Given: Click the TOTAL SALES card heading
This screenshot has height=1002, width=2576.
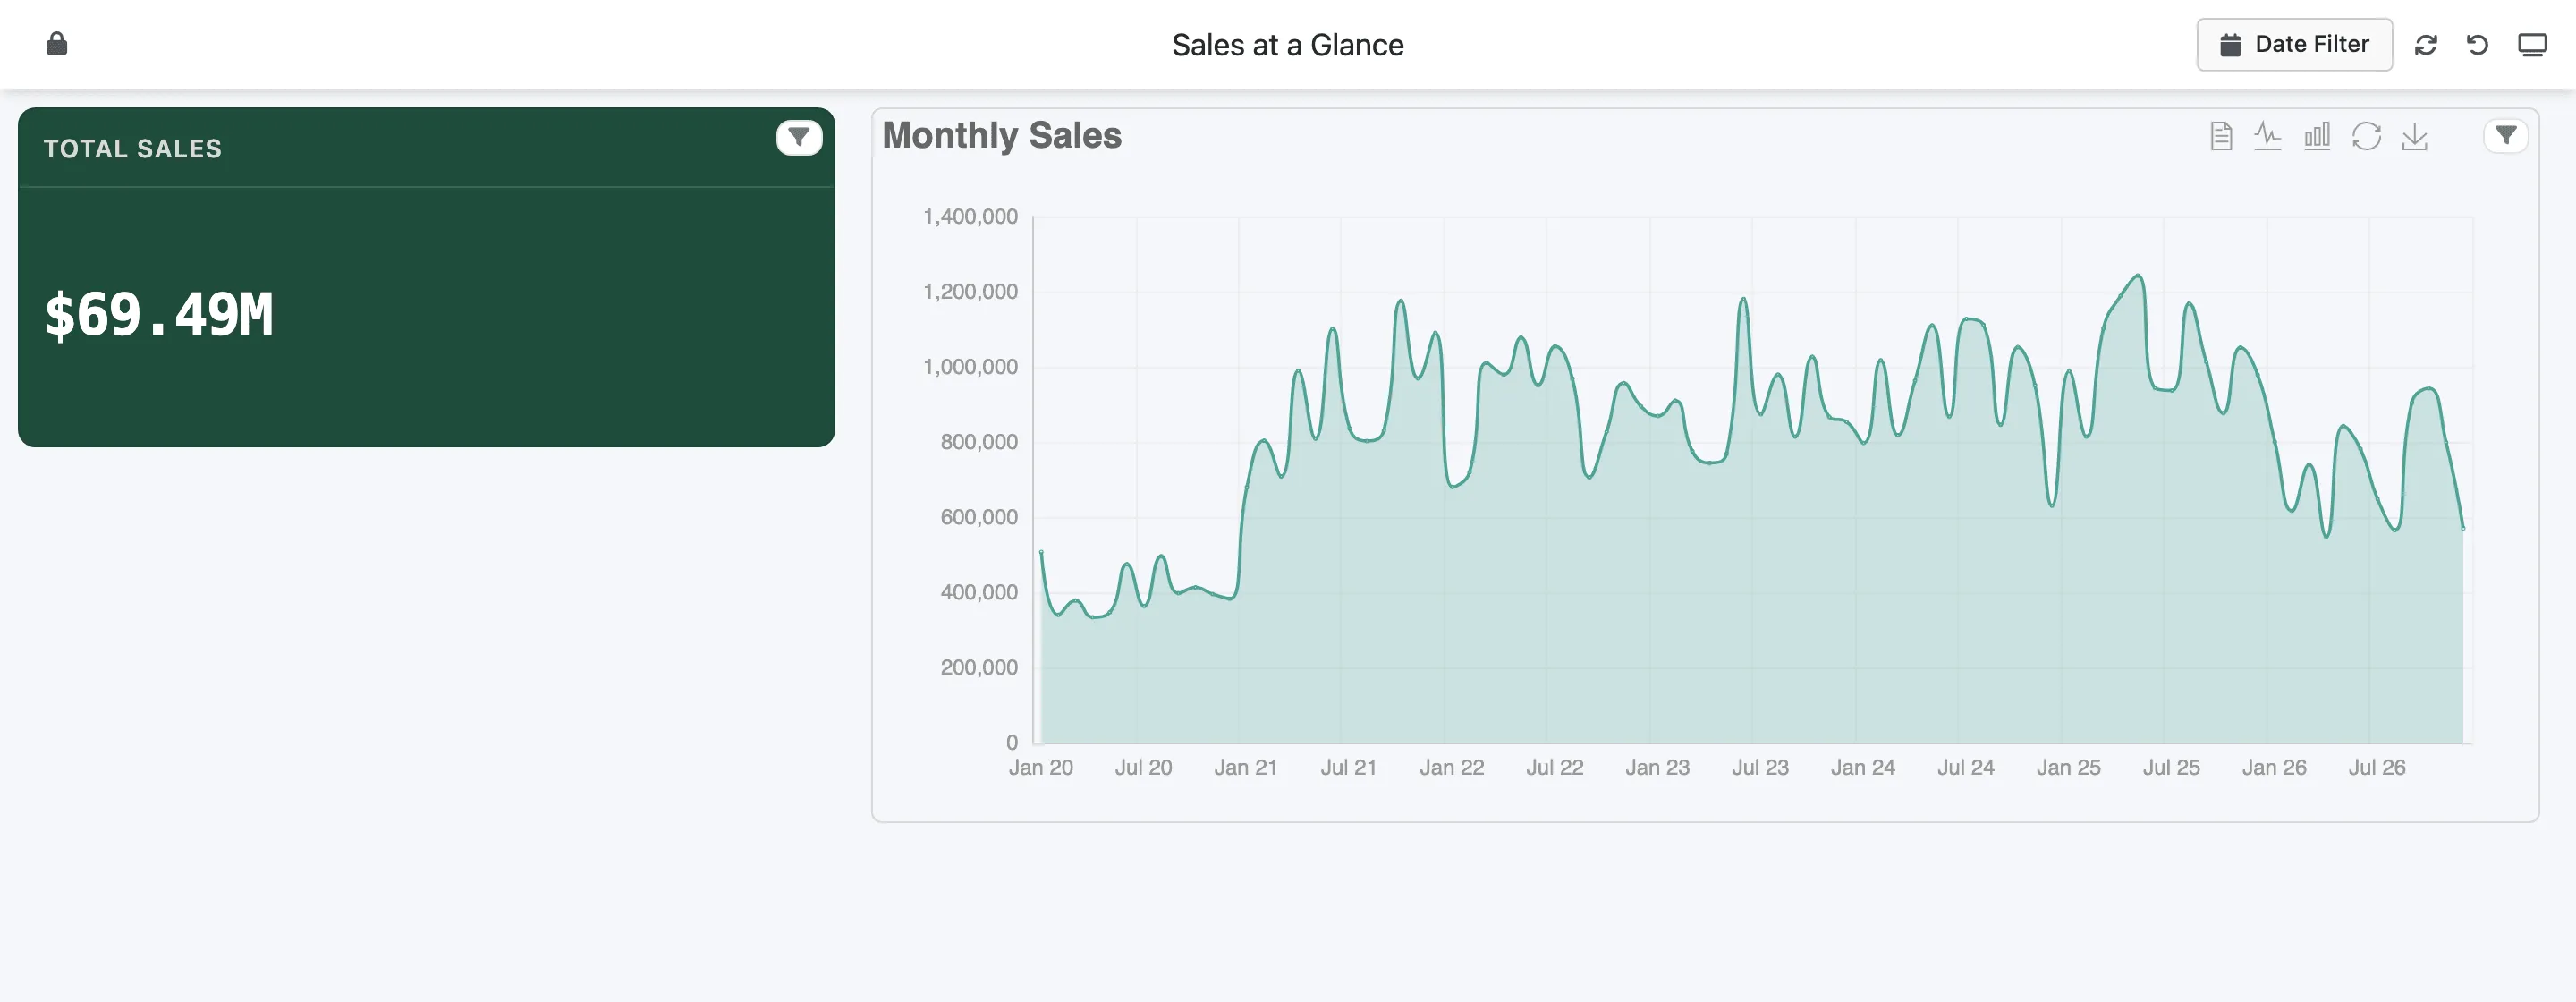Looking at the screenshot, I should (x=133, y=149).
